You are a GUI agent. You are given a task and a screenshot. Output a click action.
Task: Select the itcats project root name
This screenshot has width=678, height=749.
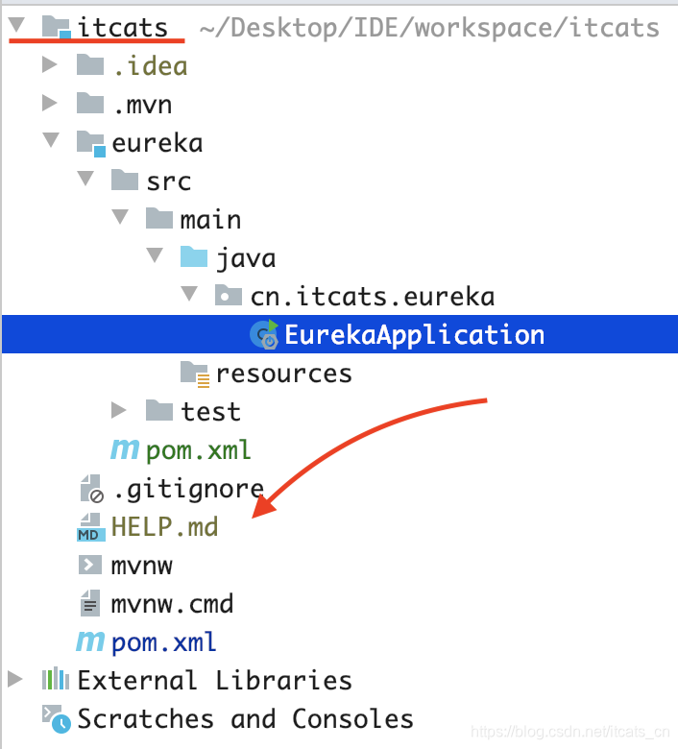[x=123, y=27]
